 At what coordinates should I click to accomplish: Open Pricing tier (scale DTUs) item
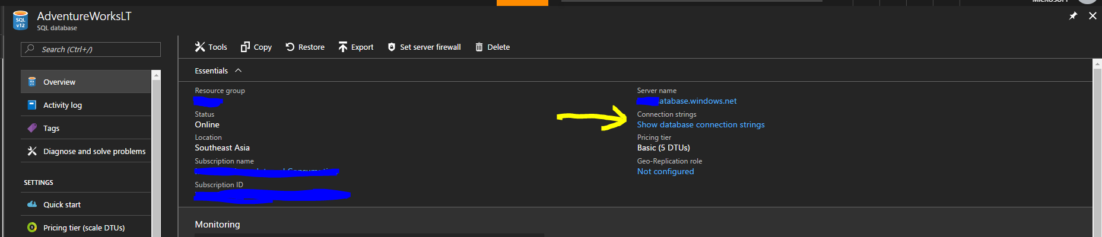pyautogui.click(x=86, y=228)
